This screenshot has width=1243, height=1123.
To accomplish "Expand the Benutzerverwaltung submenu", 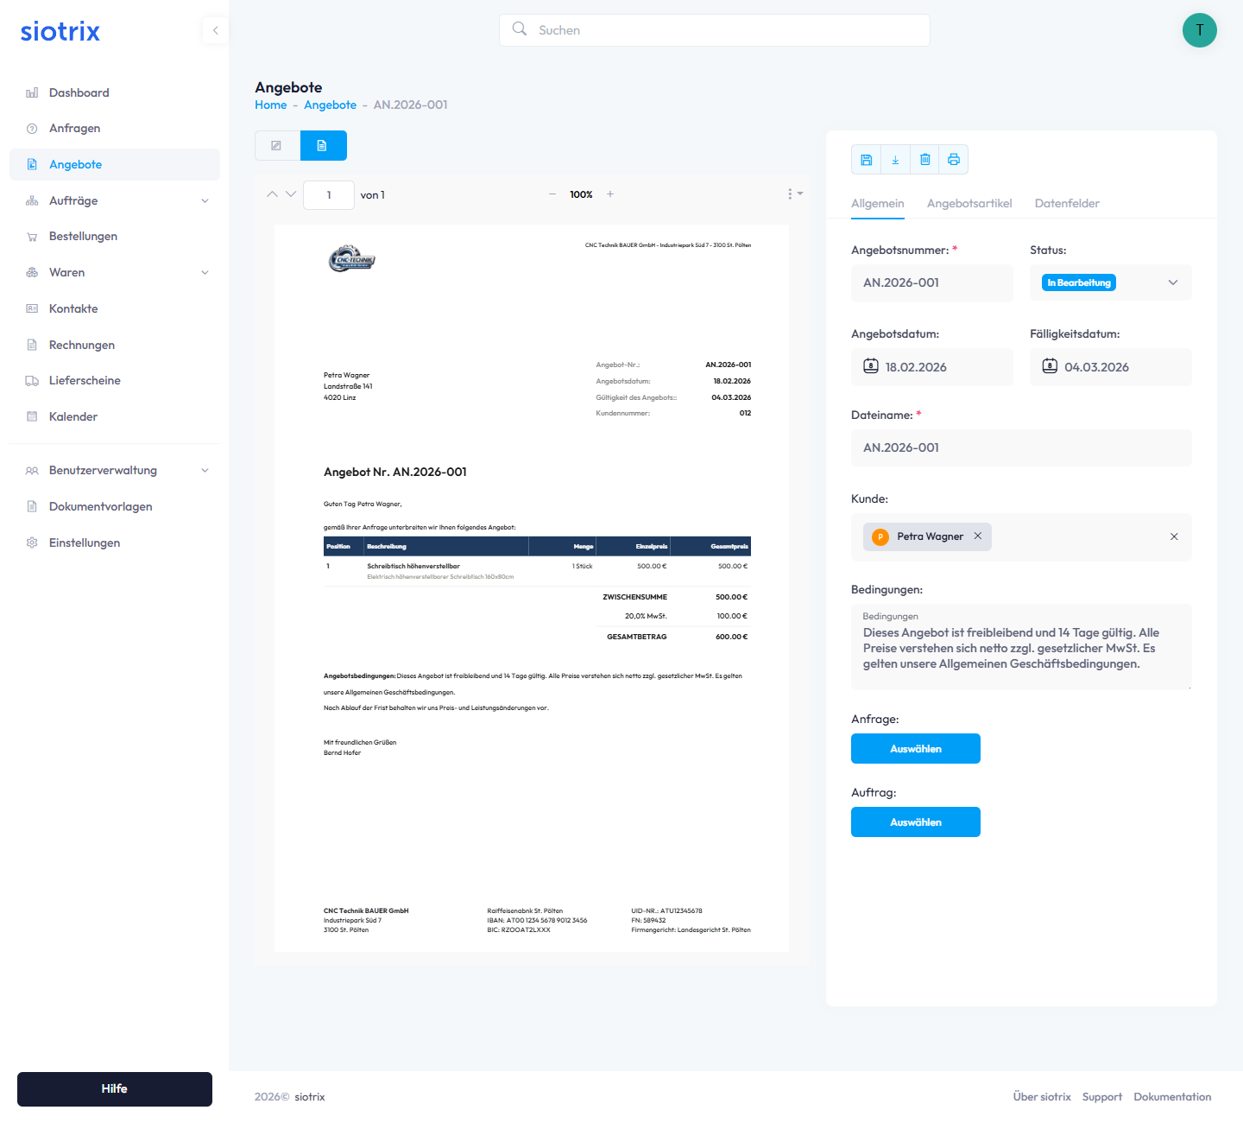I will pyautogui.click(x=205, y=471).
